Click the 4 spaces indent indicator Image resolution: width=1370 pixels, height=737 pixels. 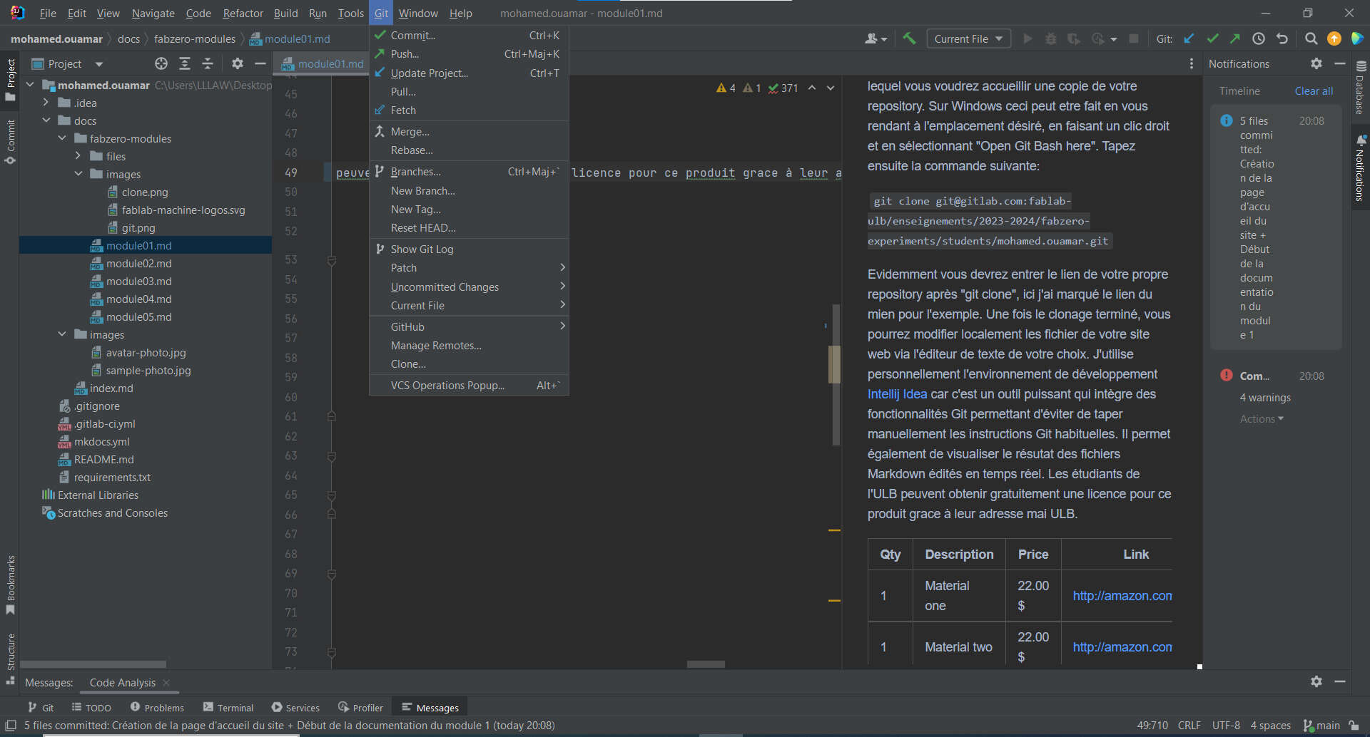[x=1270, y=725]
